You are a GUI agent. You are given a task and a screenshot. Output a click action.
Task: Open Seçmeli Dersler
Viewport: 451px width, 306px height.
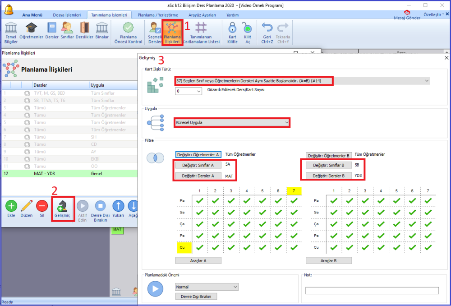(x=155, y=32)
